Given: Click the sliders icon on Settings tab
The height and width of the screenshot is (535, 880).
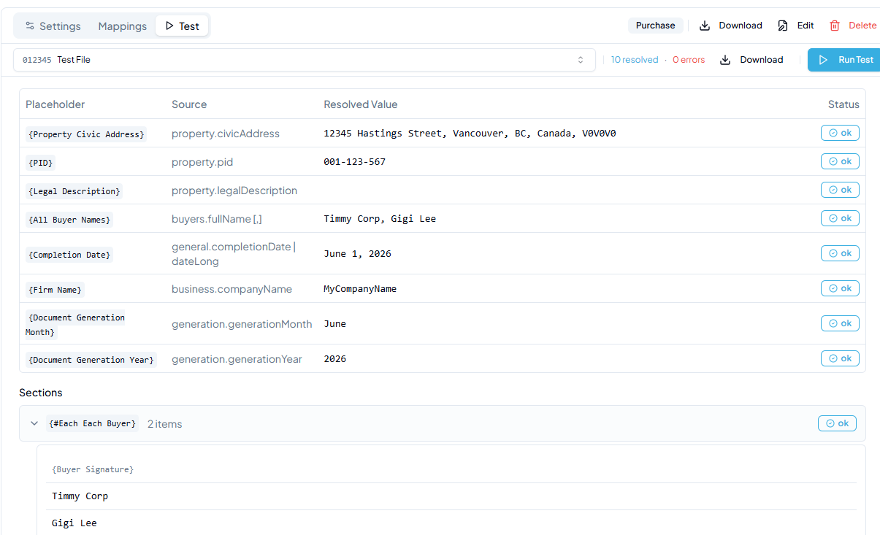Looking at the screenshot, I should point(30,26).
